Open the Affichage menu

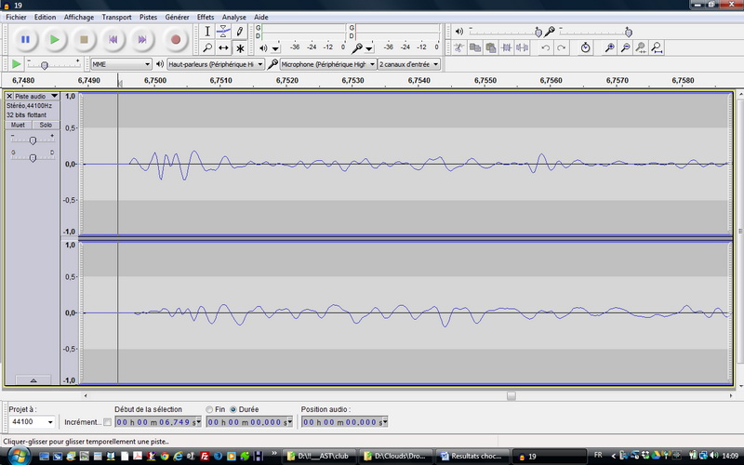(79, 17)
